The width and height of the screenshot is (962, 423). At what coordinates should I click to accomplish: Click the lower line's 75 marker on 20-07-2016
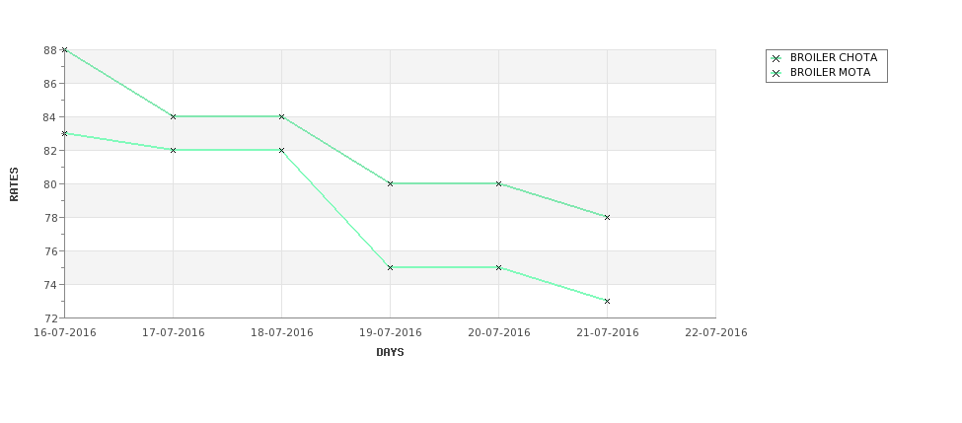pyautogui.click(x=499, y=267)
